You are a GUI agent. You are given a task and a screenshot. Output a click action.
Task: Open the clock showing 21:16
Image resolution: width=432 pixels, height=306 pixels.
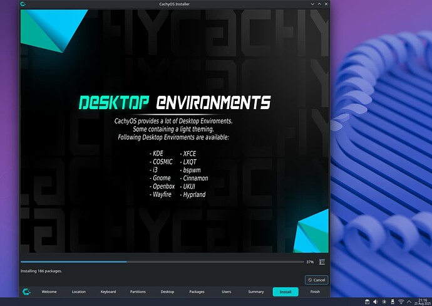[423, 302]
